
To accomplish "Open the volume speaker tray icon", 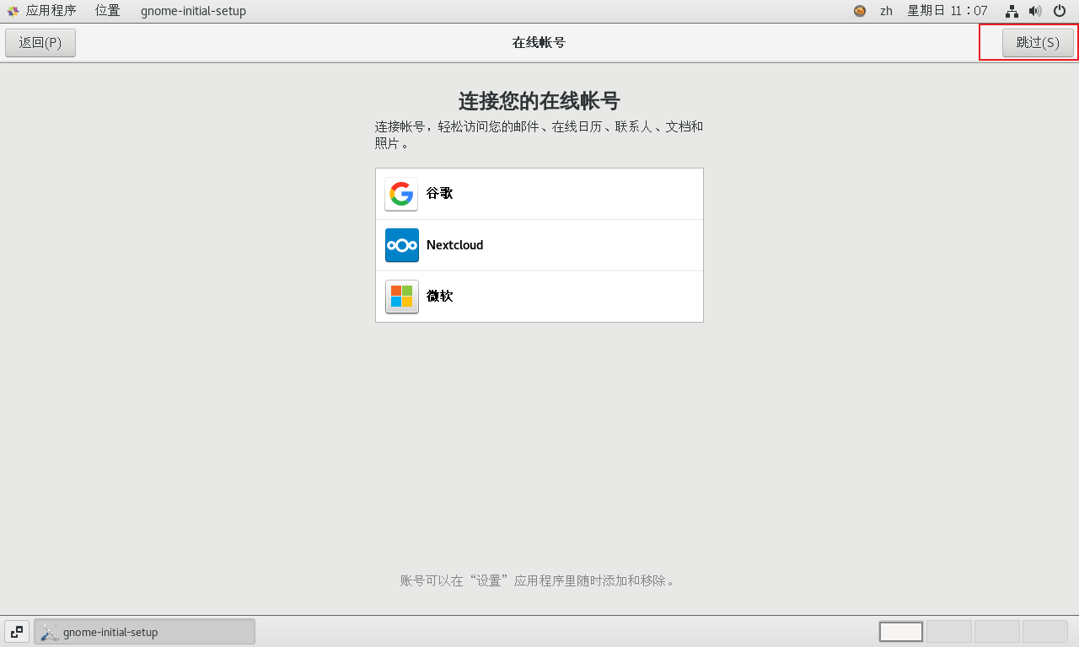I will 1035,11.
